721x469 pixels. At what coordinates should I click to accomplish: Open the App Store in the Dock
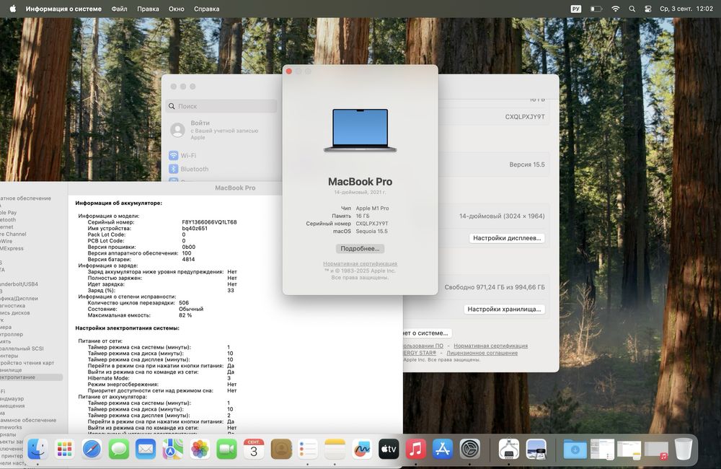443,449
